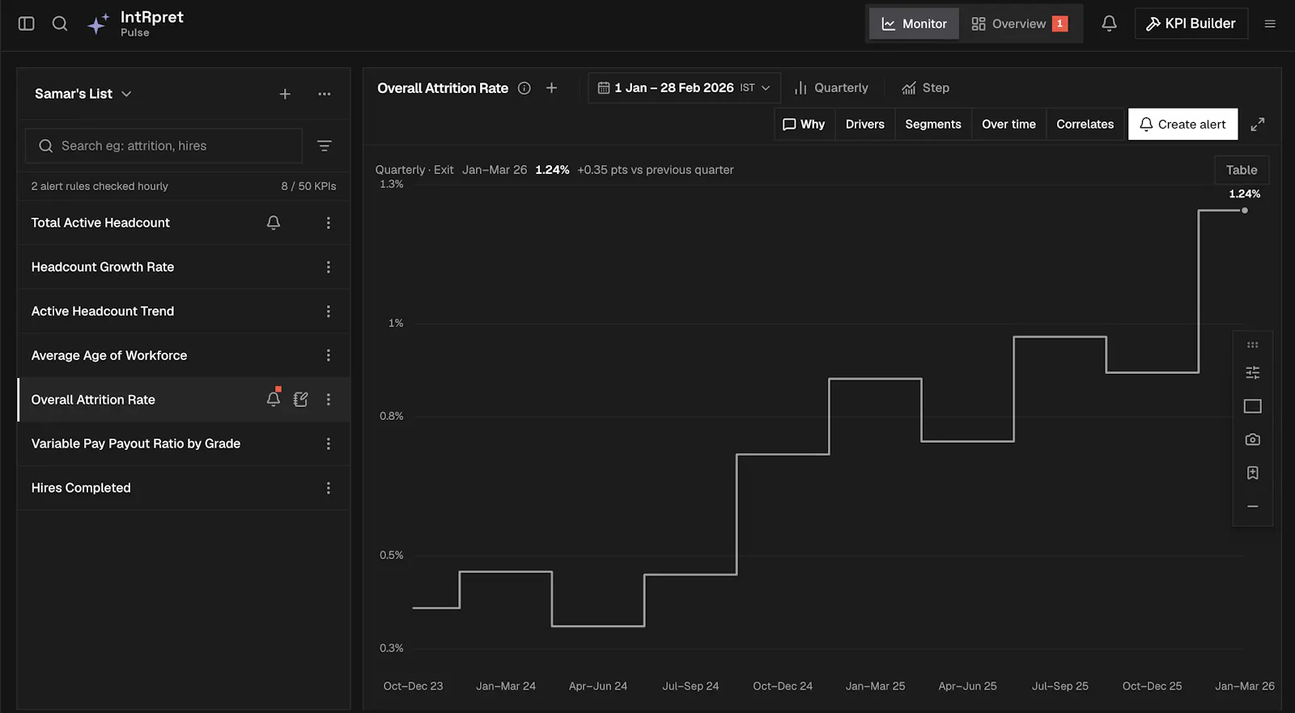This screenshot has height=713, width=1295.
Task: Click the KPI search field
Action: click(x=163, y=146)
